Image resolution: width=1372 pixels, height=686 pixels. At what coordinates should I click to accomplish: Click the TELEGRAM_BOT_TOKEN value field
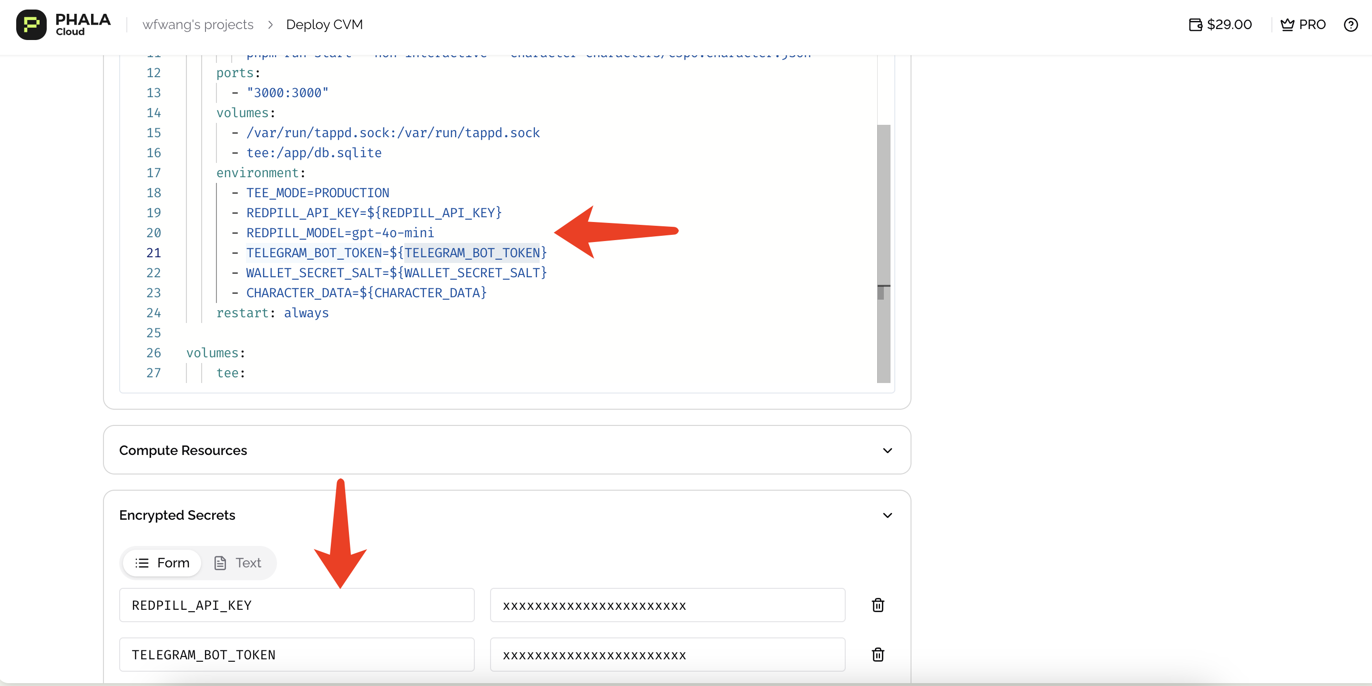[667, 655]
